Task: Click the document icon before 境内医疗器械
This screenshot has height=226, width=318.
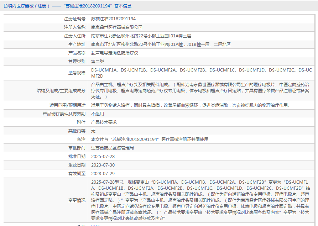Action: pos(5,6)
